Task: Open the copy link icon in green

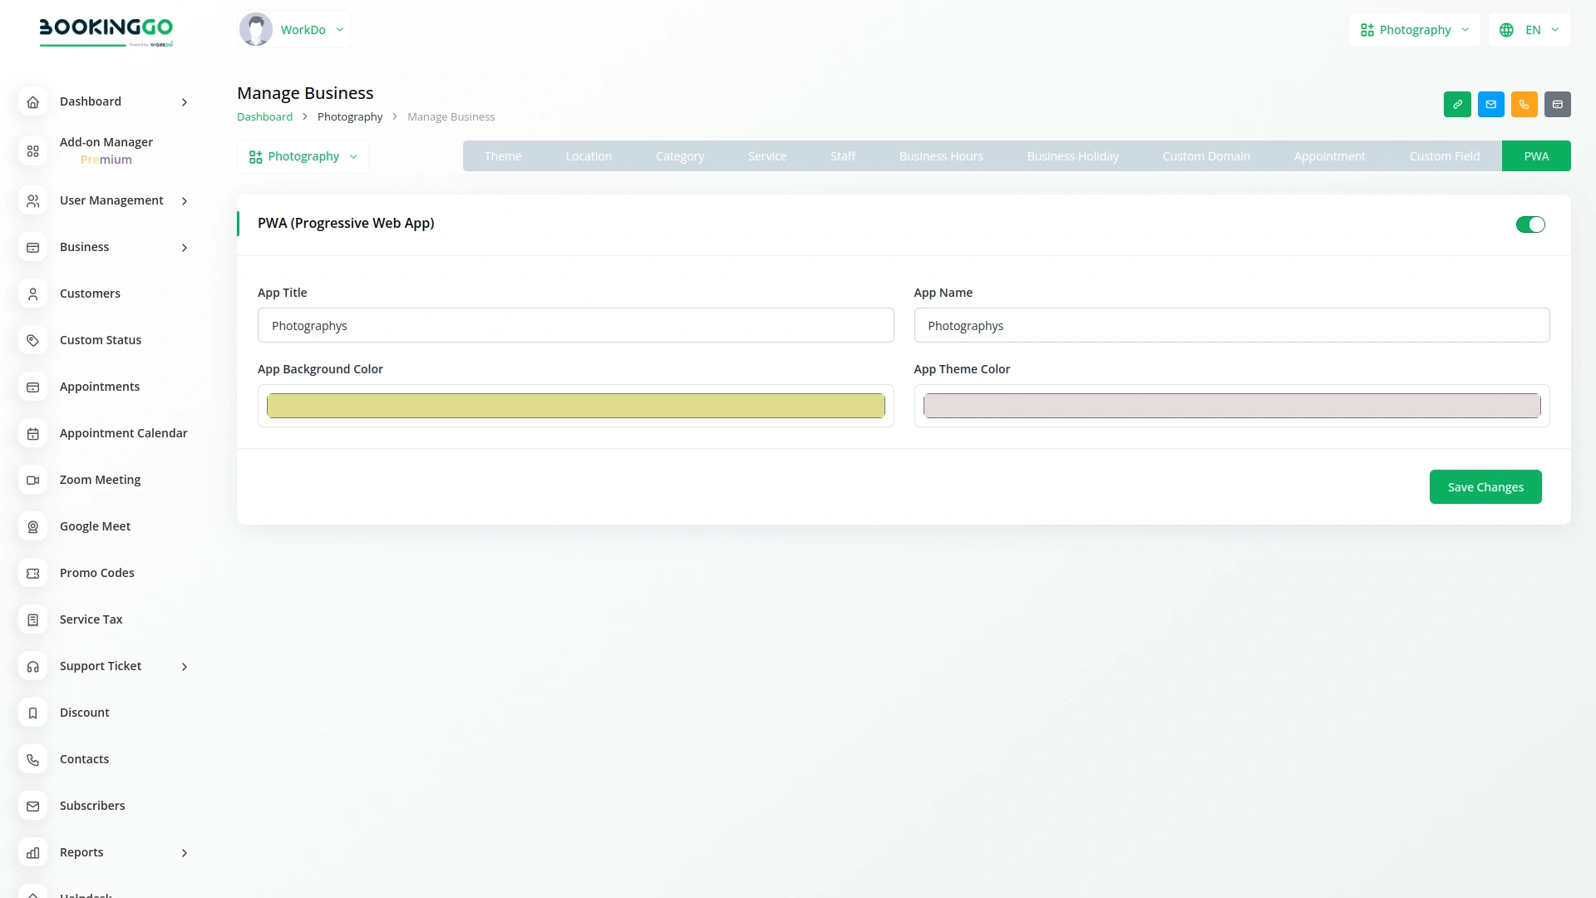Action: 1457,104
